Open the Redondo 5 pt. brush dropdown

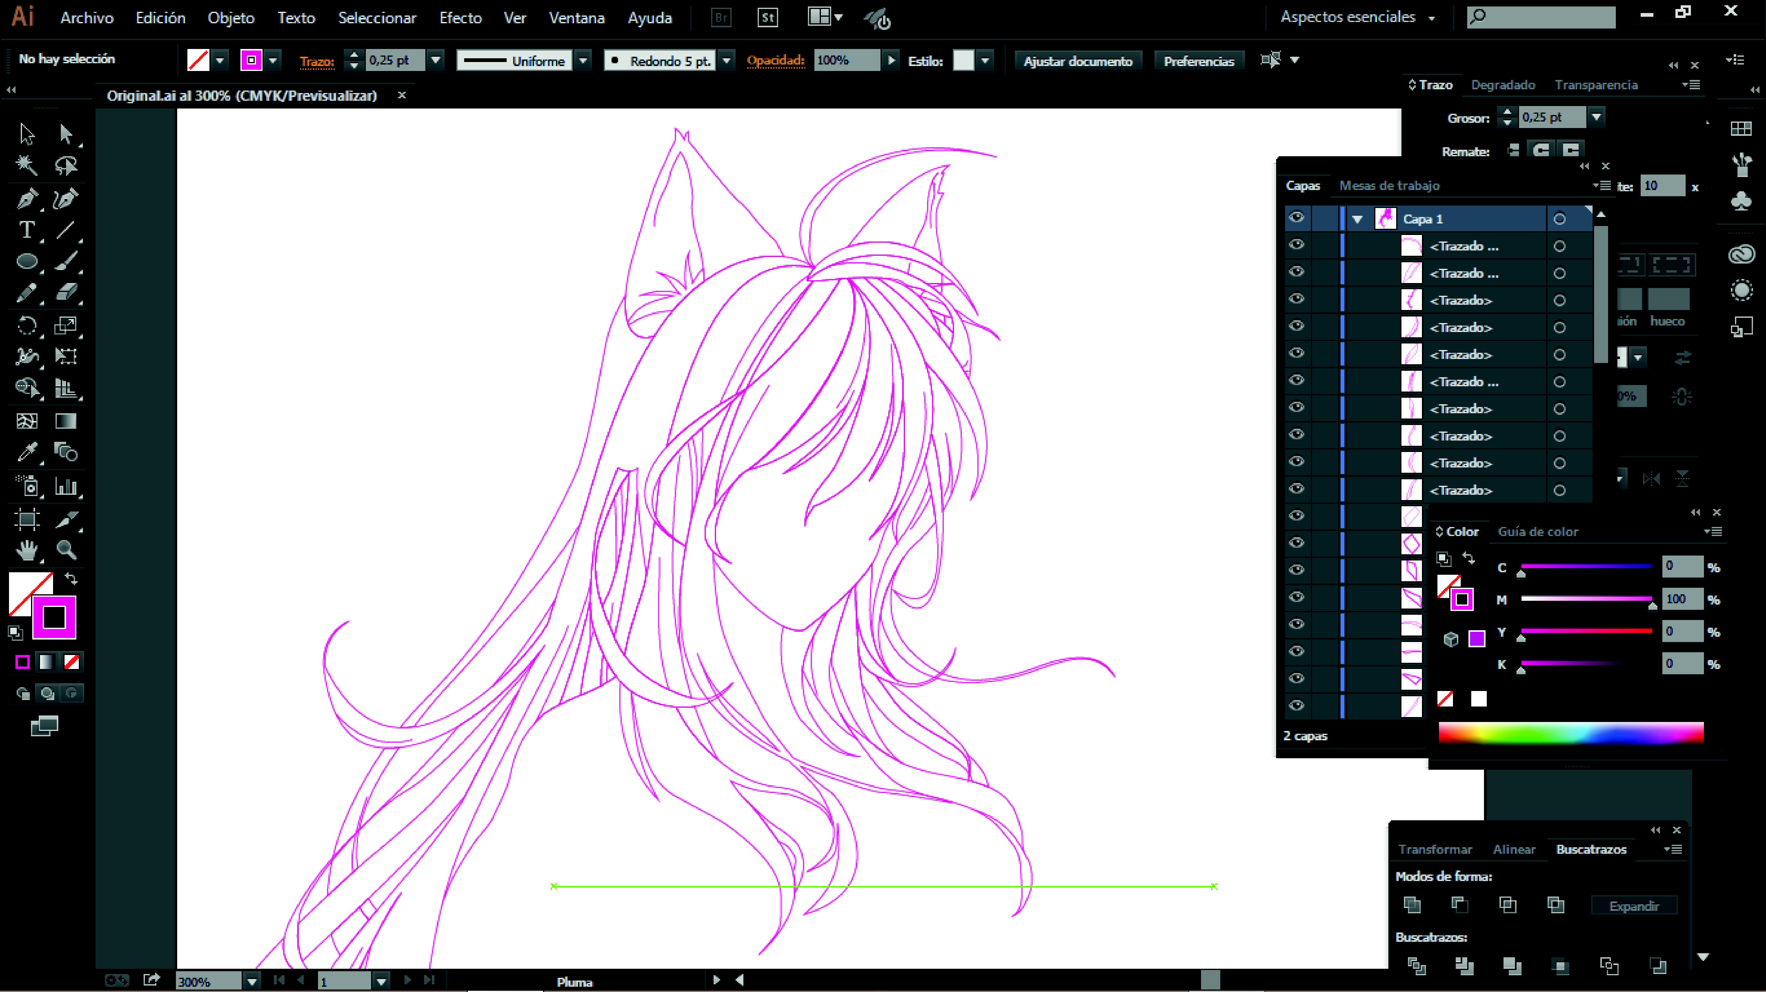click(727, 60)
